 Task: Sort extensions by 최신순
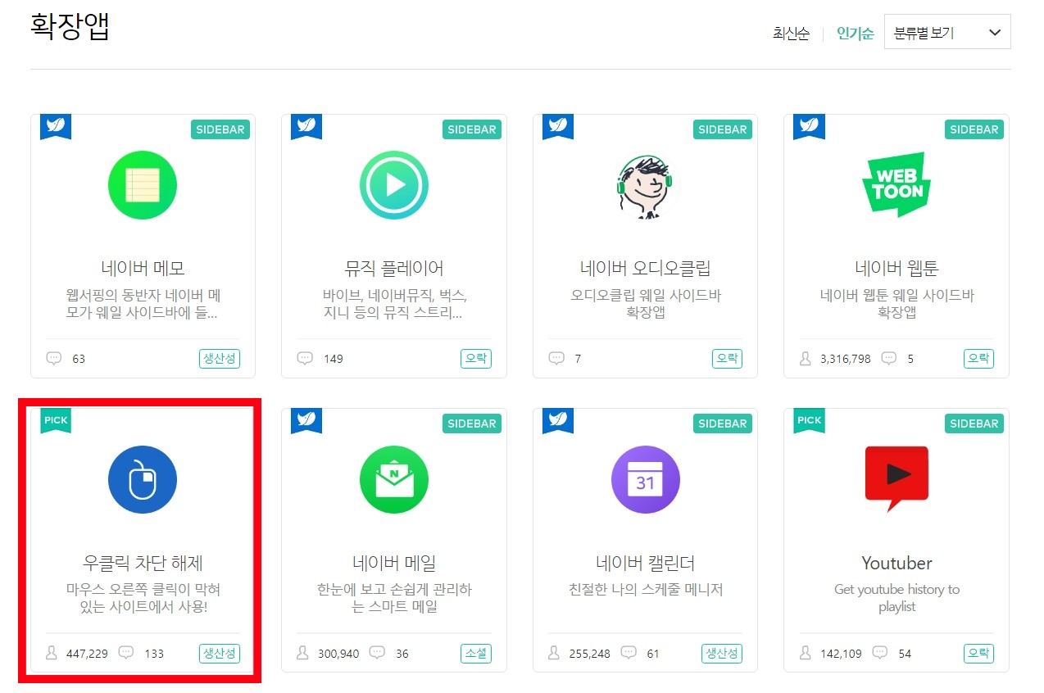pyautogui.click(x=791, y=34)
